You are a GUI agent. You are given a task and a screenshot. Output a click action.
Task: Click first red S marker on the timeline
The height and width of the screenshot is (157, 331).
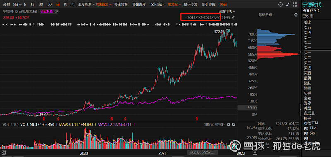[43, 119]
